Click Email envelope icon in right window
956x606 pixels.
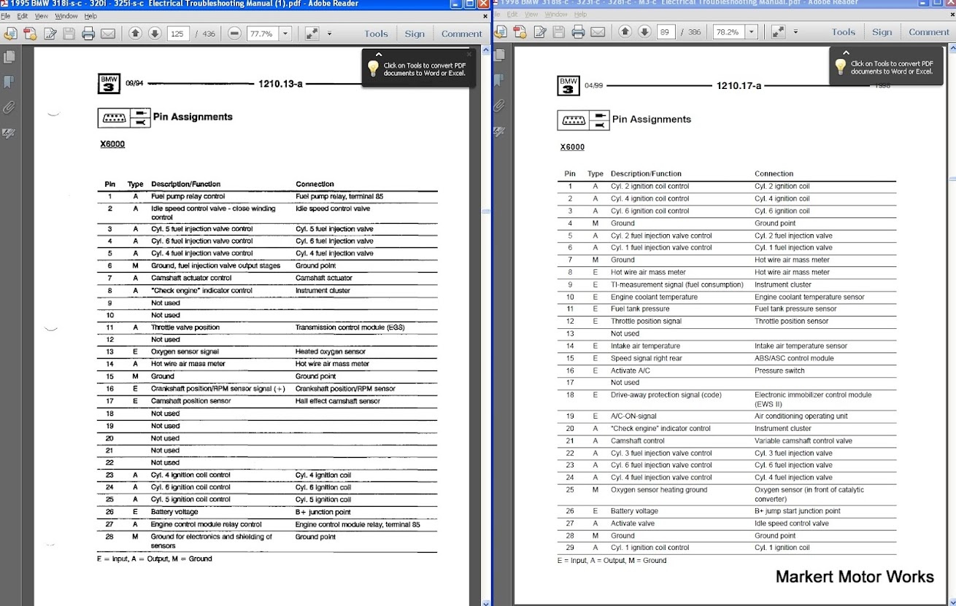(x=598, y=32)
